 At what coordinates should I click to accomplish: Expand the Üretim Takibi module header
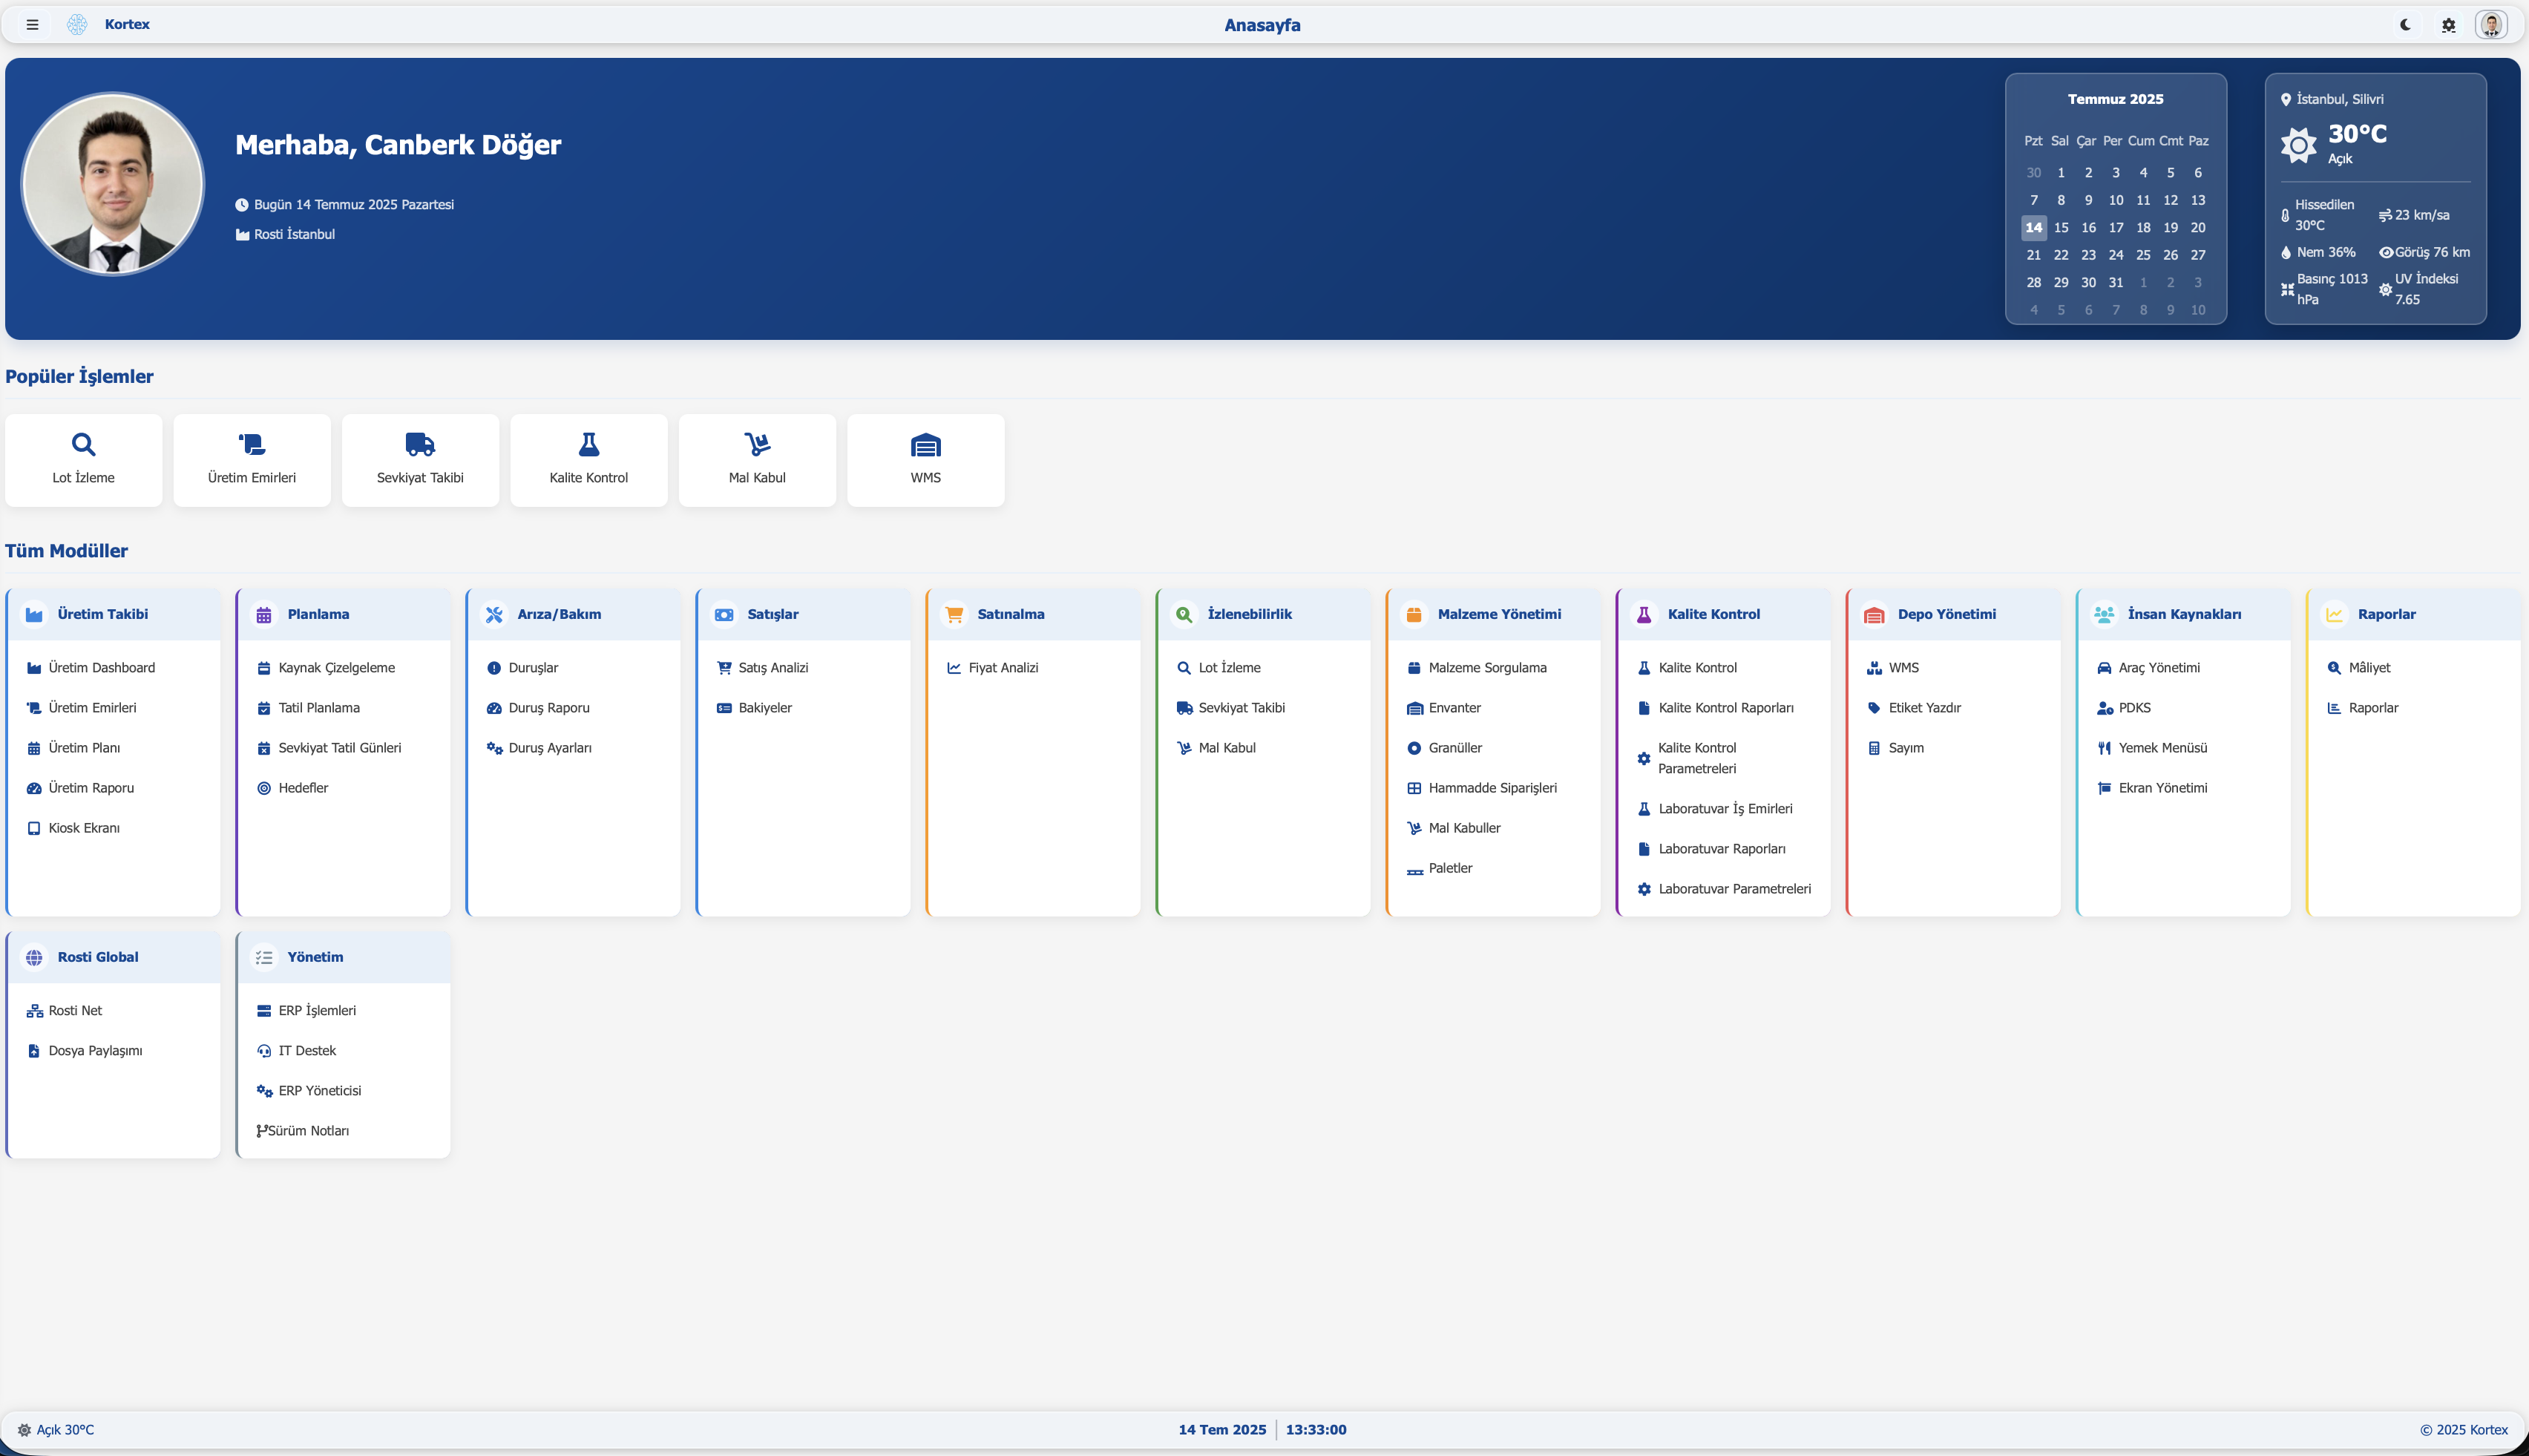click(x=102, y=614)
